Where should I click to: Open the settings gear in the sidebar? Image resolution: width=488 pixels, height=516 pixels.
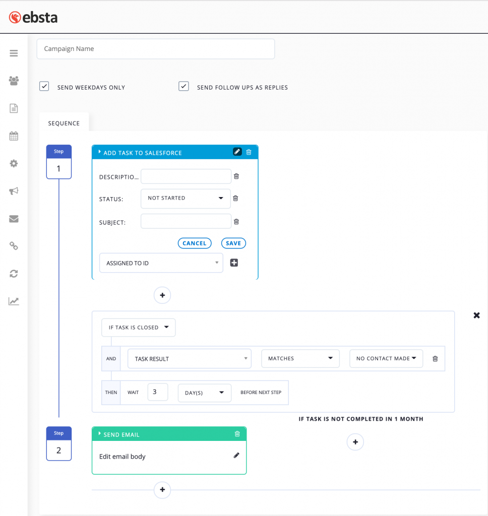pos(14,163)
